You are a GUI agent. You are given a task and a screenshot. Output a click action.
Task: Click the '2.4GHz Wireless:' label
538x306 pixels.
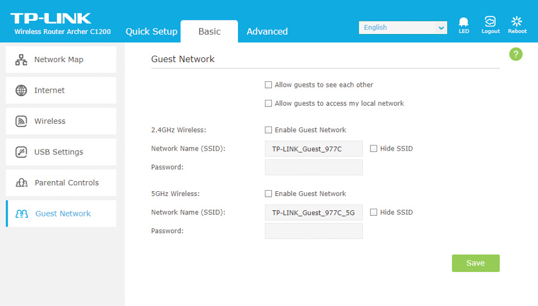pyautogui.click(x=178, y=130)
